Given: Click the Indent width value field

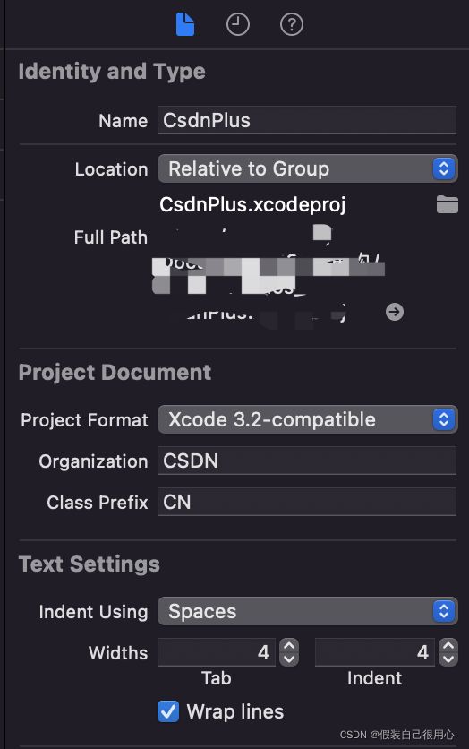Looking at the screenshot, I should pos(375,652).
